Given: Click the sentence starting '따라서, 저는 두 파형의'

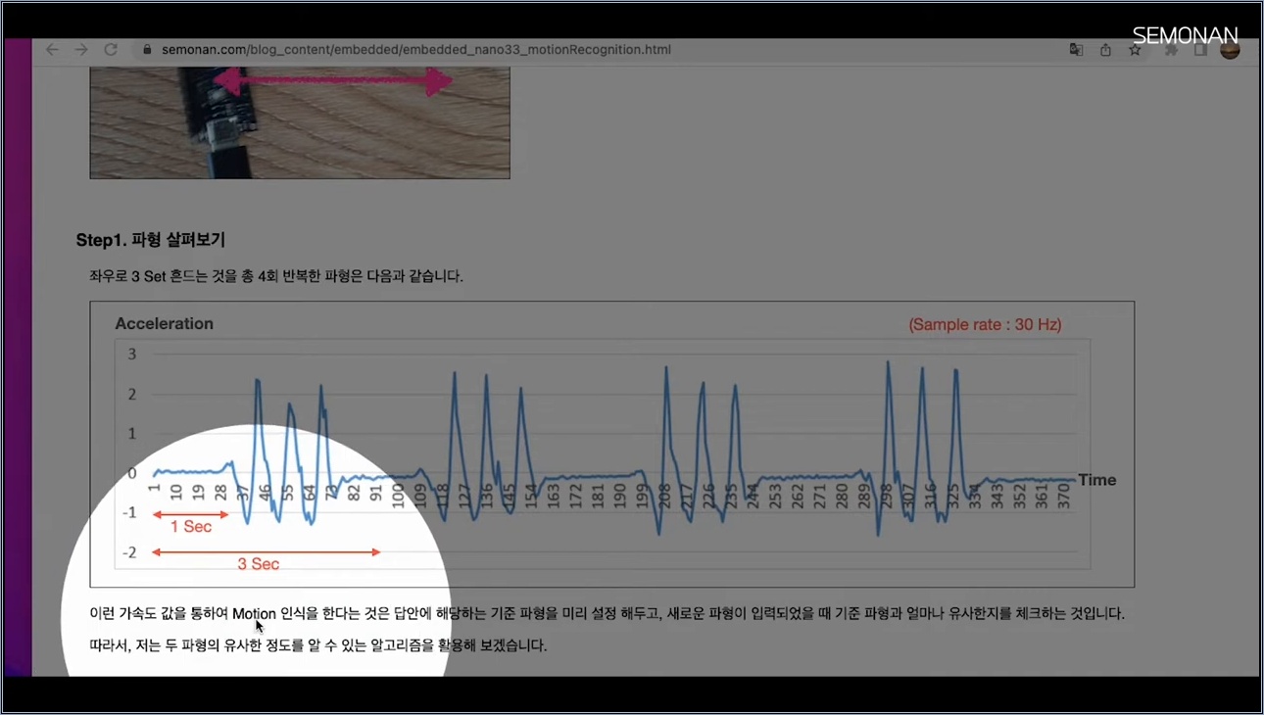Looking at the screenshot, I should coord(318,645).
